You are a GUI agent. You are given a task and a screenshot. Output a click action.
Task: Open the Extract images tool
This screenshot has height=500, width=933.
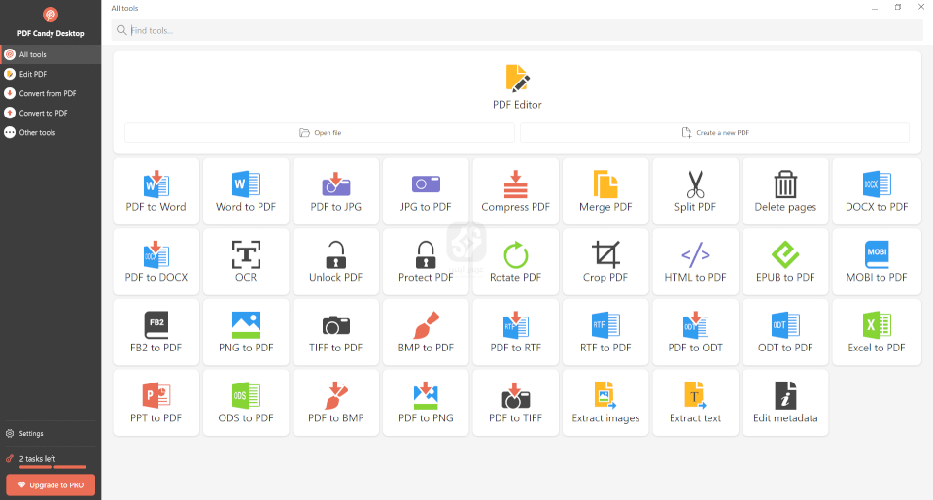(605, 403)
